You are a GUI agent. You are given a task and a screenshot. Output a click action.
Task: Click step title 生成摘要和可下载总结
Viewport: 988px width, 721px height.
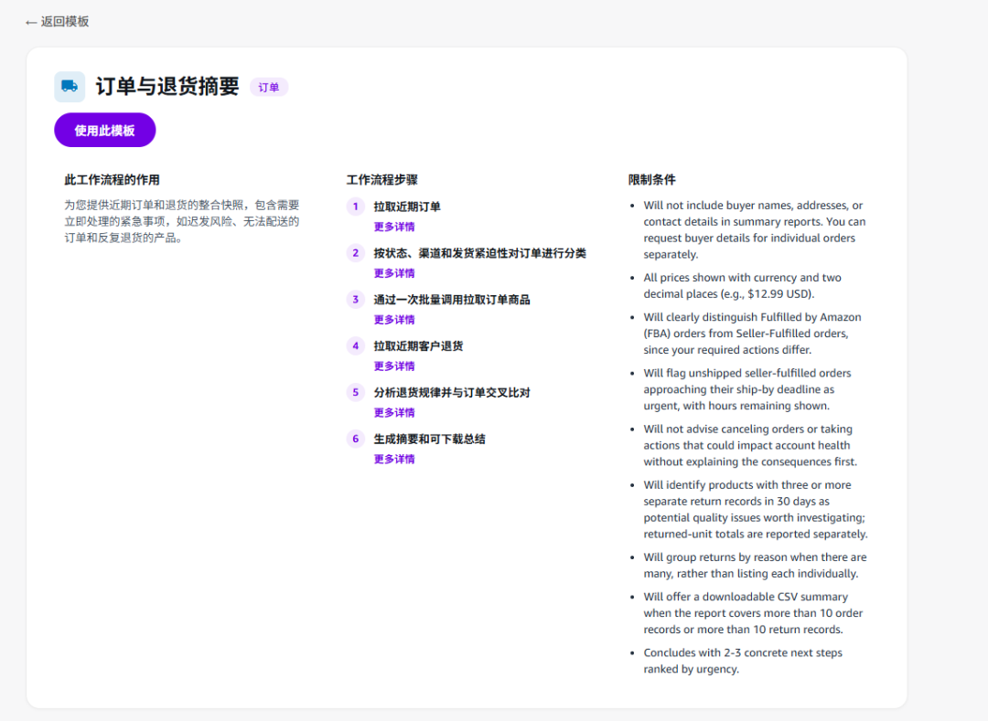click(430, 440)
